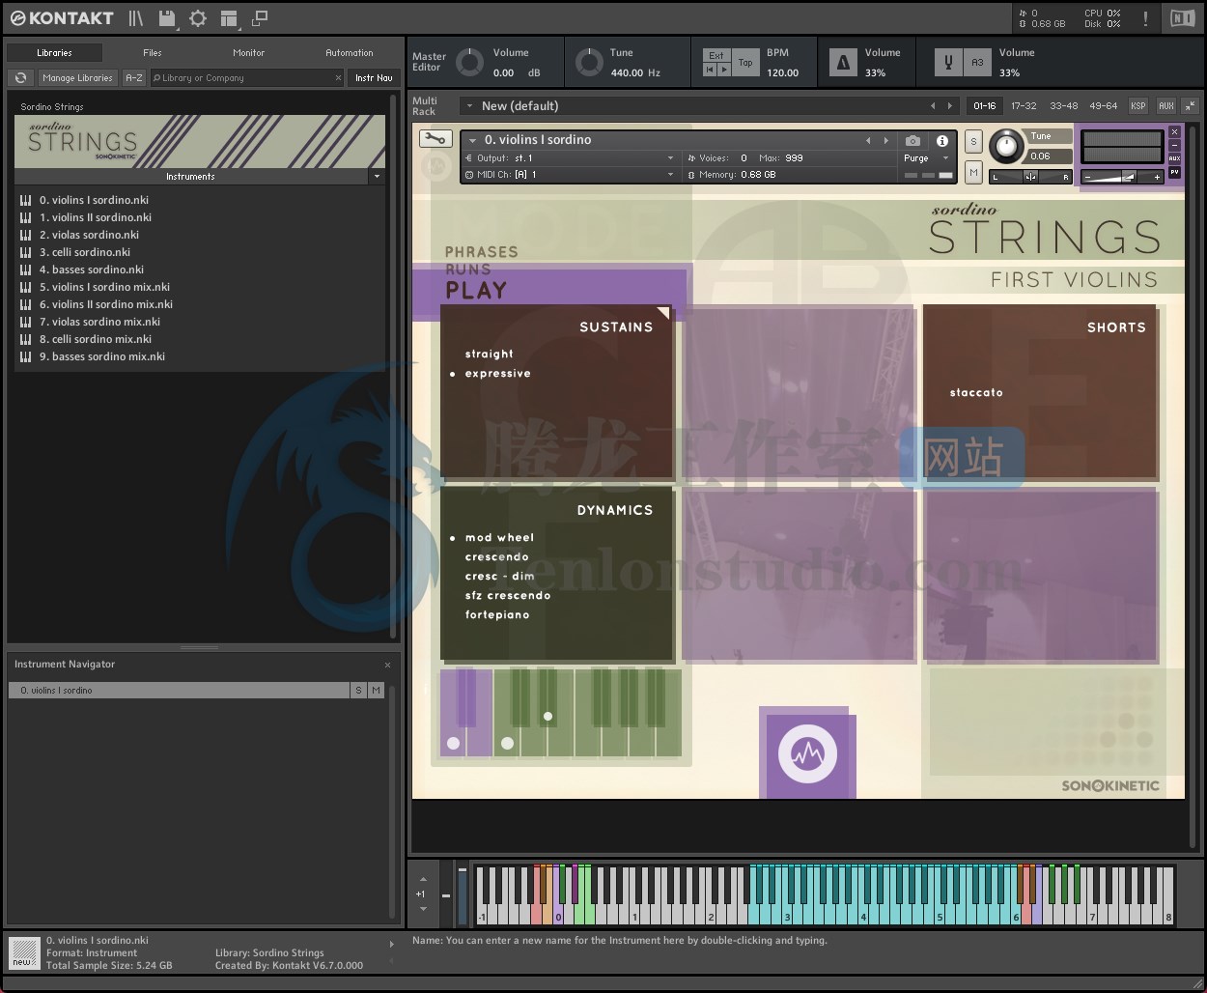The width and height of the screenshot is (1207, 993).
Task: Click the purple waveform analyzer button
Action: pyautogui.click(x=807, y=754)
